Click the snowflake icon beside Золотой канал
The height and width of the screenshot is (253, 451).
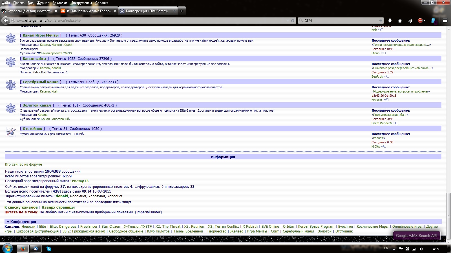point(11,108)
